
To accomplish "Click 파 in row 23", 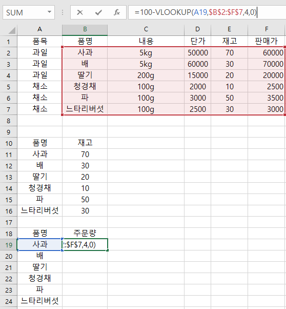I will 39,290.
